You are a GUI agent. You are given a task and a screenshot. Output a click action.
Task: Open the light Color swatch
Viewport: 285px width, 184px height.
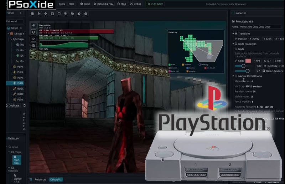tap(248, 61)
